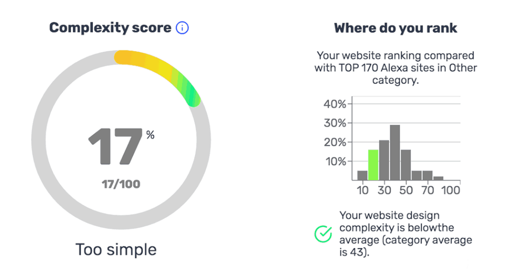Click the Complexity score heading
524x279 pixels.
point(110,27)
